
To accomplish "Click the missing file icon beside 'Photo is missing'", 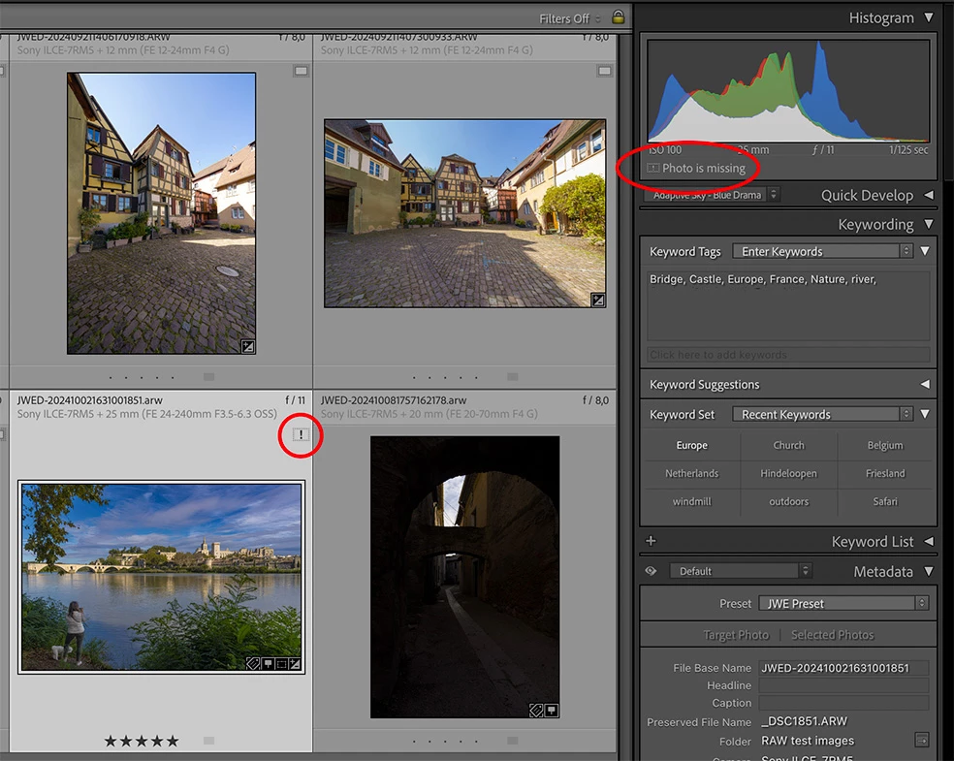I will 652,168.
